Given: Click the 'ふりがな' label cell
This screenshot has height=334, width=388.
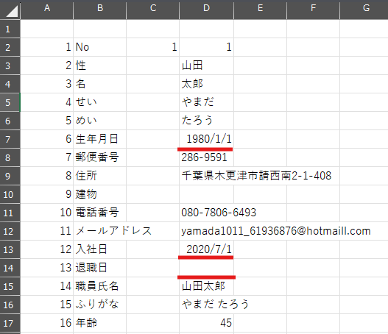Looking at the screenshot, I should 100,305.
